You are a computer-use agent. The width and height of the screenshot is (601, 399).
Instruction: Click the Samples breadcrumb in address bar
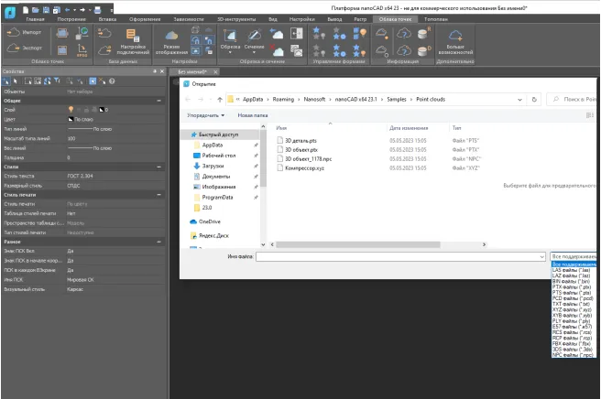397,99
